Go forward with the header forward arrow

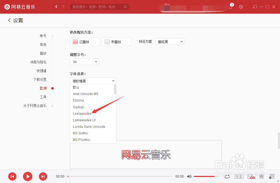coord(63,7)
